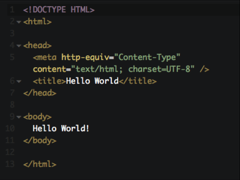Image resolution: width=240 pixels, height=180 pixels.
Task: Click the closing html tag
Action: (40, 164)
